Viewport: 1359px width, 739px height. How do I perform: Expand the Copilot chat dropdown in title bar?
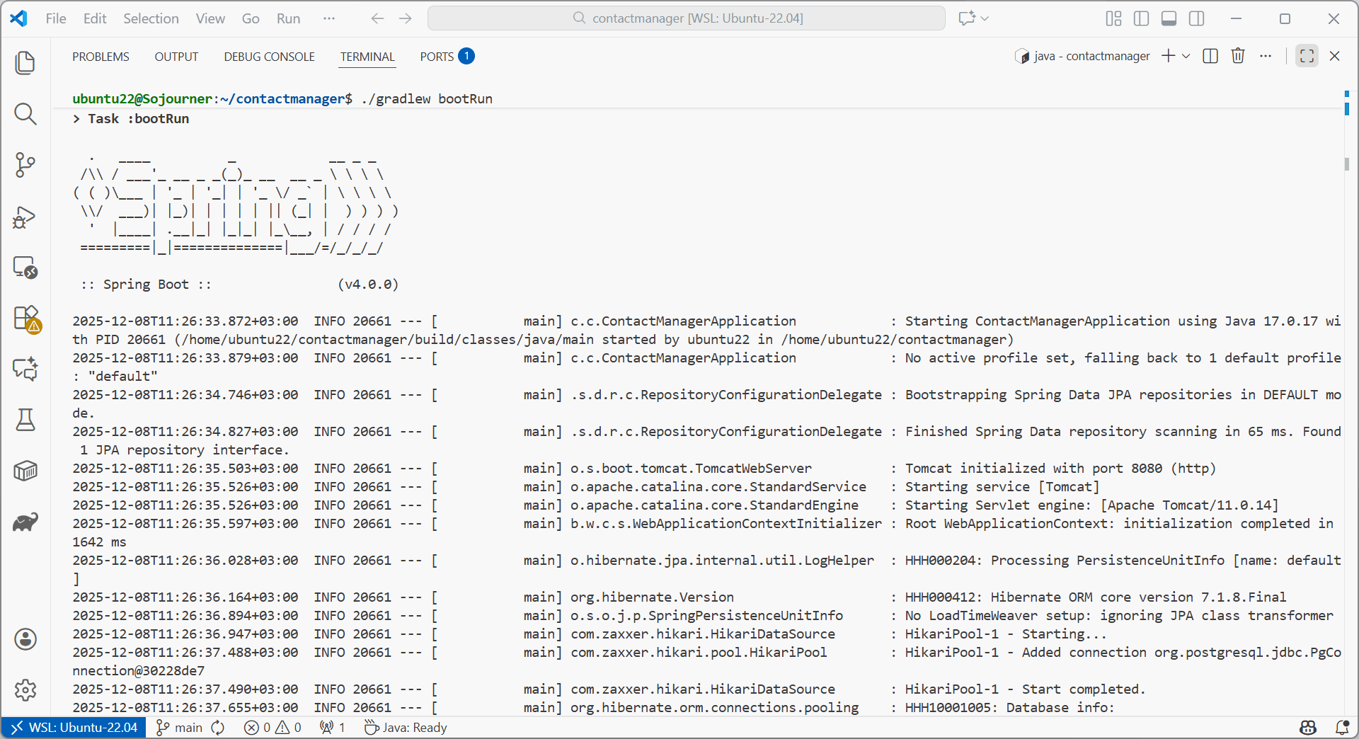click(x=985, y=18)
